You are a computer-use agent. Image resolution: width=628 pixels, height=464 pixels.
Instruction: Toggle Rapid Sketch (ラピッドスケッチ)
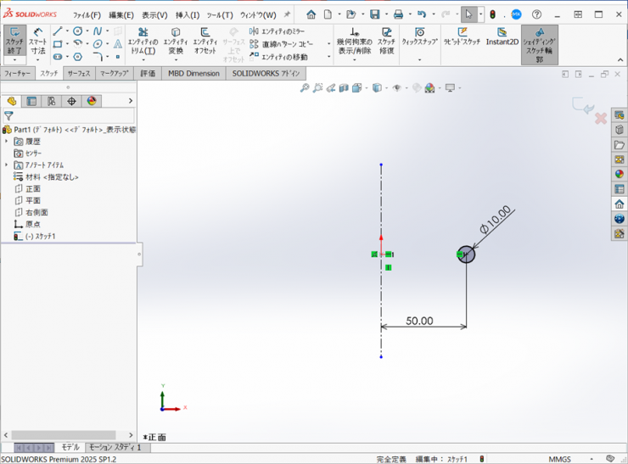(x=463, y=37)
